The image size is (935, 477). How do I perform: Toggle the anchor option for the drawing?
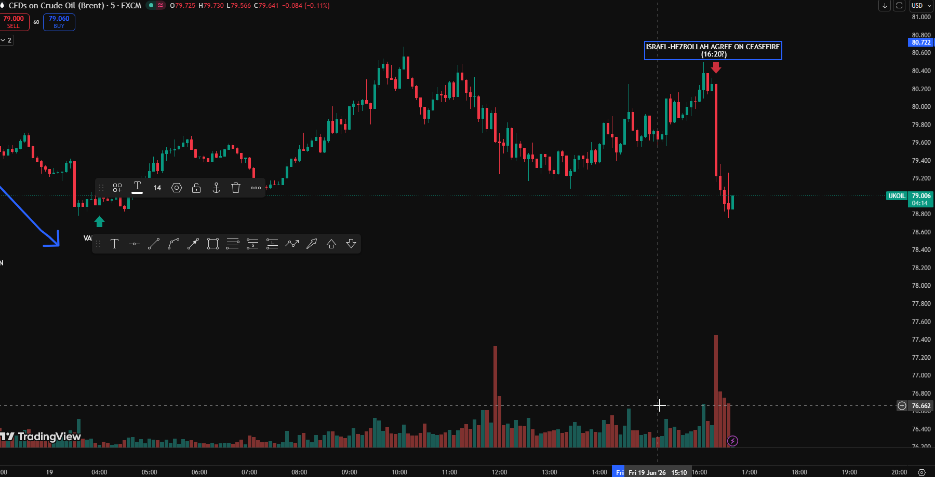(x=216, y=188)
